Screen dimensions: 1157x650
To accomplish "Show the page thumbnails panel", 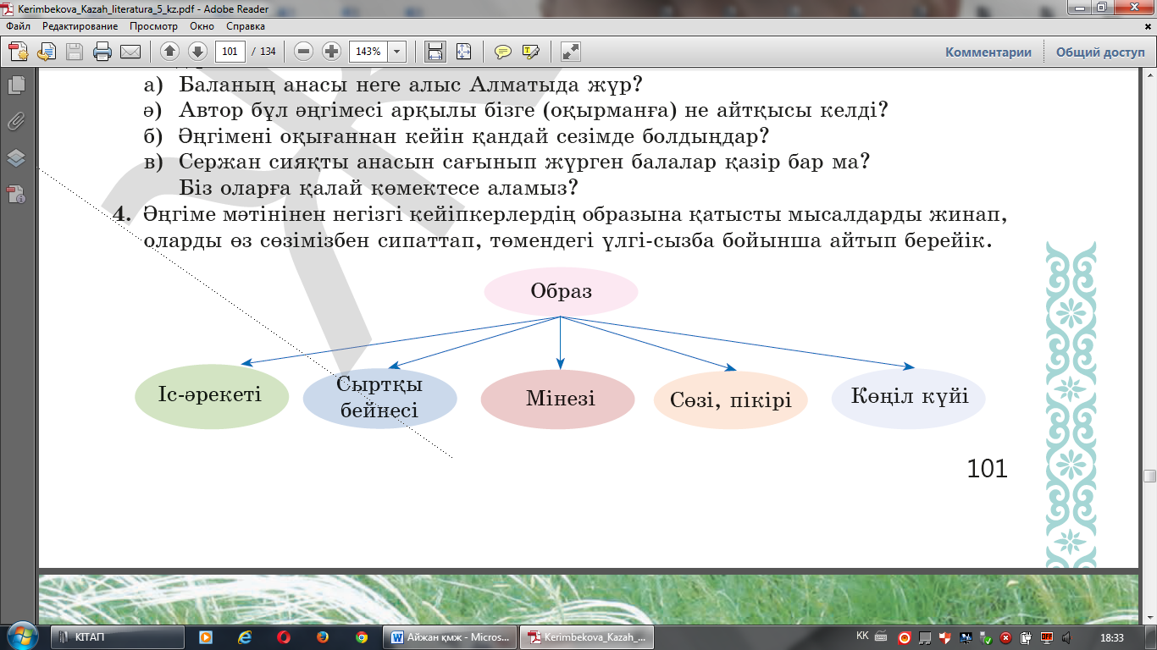I will 16,85.
